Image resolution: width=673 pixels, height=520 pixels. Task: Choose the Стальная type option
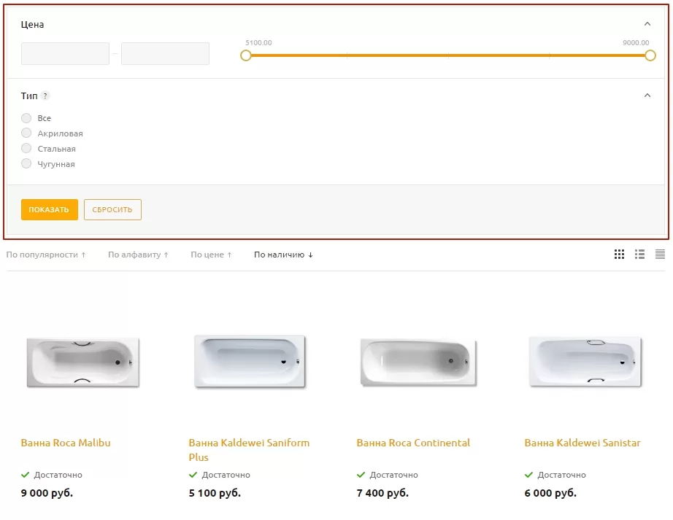point(26,148)
